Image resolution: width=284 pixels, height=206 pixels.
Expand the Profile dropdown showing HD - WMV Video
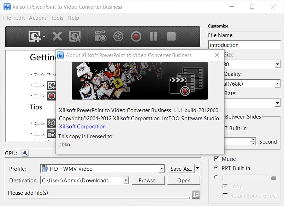(161, 169)
